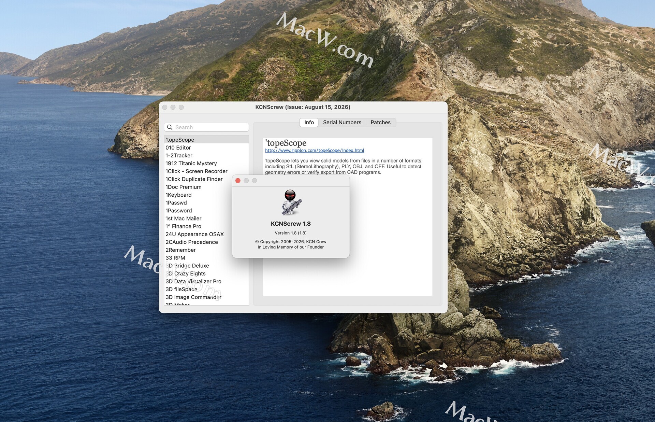The width and height of the screenshot is (655, 422).
Task: Switch to the Info tab
Action: click(x=309, y=123)
